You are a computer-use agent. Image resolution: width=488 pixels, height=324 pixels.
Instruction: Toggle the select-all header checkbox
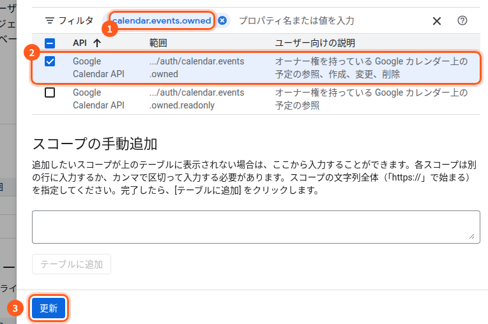(x=50, y=43)
